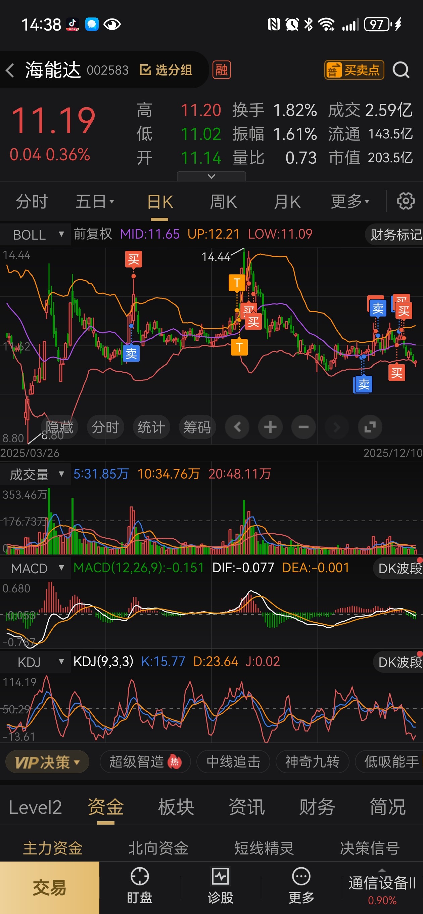Select 日K tab
The image size is (423, 914).
160,202
